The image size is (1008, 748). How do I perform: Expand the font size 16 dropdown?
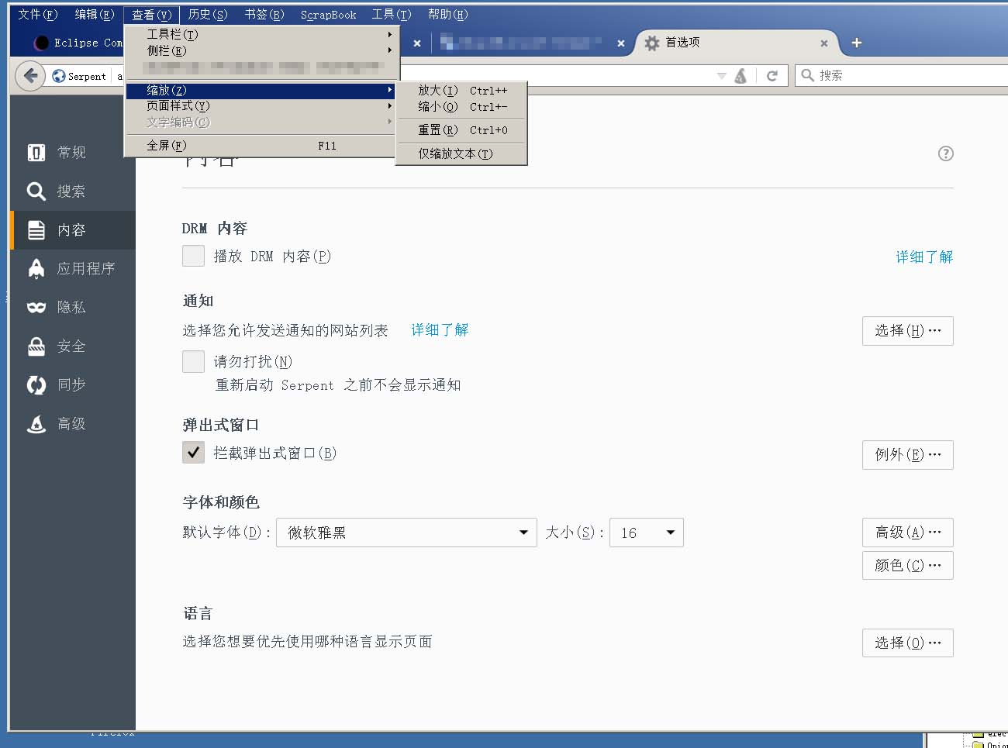coord(646,533)
